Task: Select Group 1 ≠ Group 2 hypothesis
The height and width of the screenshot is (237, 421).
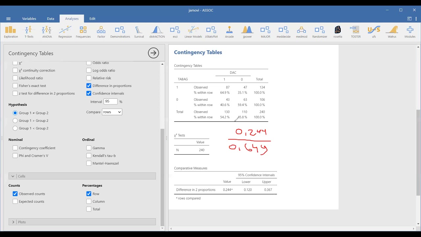Action: pos(15,113)
